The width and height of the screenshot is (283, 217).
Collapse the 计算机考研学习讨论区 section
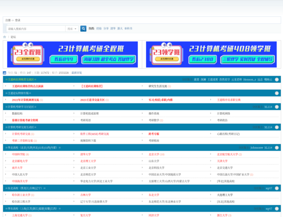click(276, 107)
